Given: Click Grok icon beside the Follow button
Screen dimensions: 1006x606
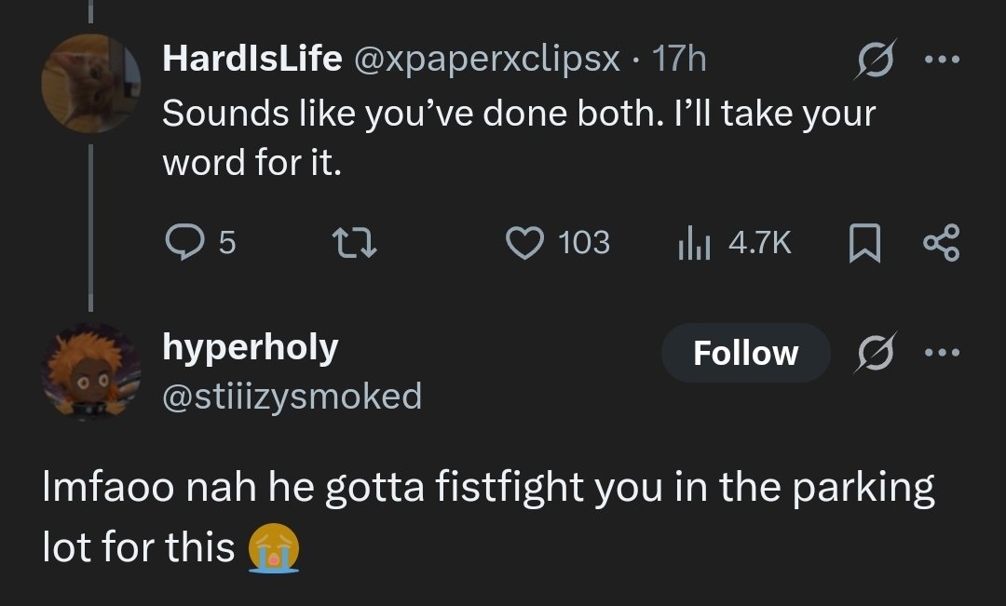Looking at the screenshot, I should click(875, 354).
